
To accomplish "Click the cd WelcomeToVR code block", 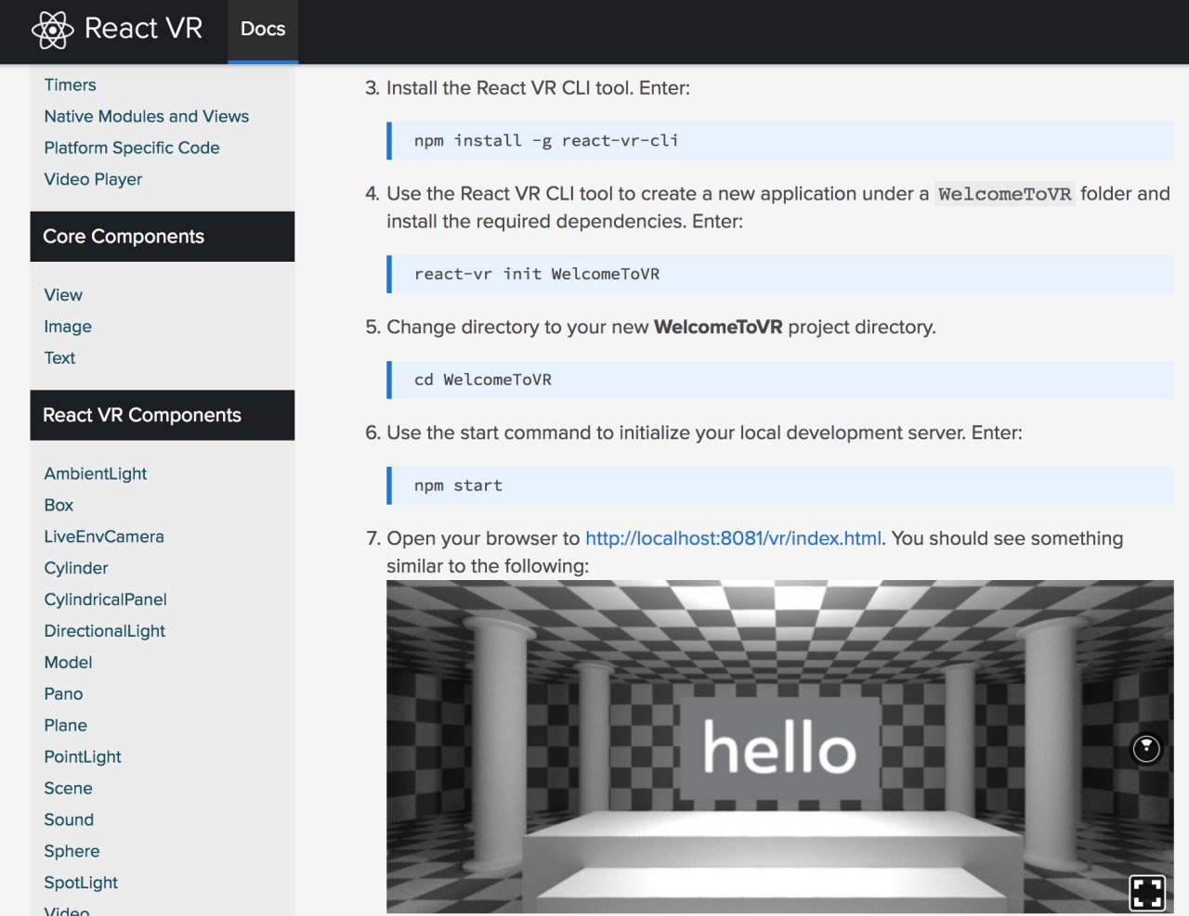I will click(780, 381).
